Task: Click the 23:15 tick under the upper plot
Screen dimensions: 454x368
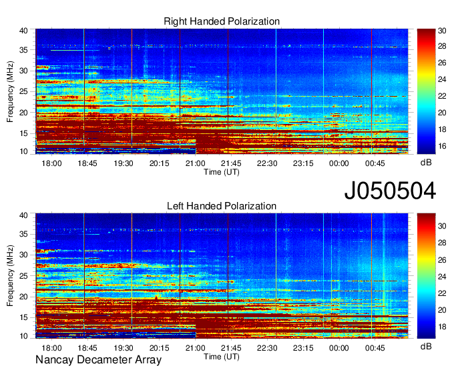Action: pyautogui.click(x=303, y=163)
